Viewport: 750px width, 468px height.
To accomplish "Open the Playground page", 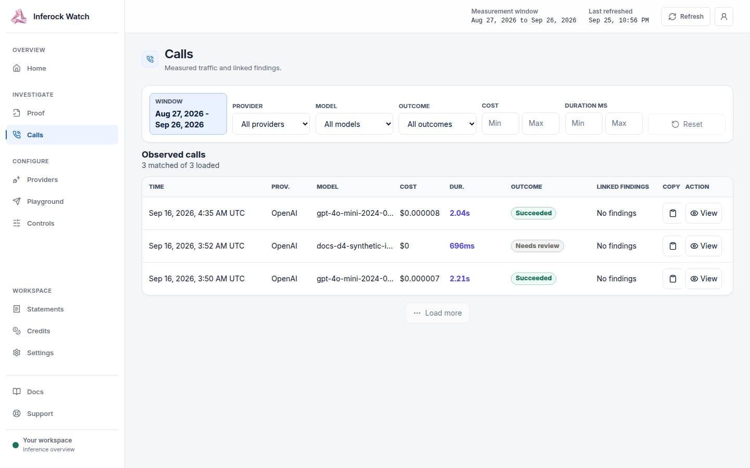I will pos(62,201).
